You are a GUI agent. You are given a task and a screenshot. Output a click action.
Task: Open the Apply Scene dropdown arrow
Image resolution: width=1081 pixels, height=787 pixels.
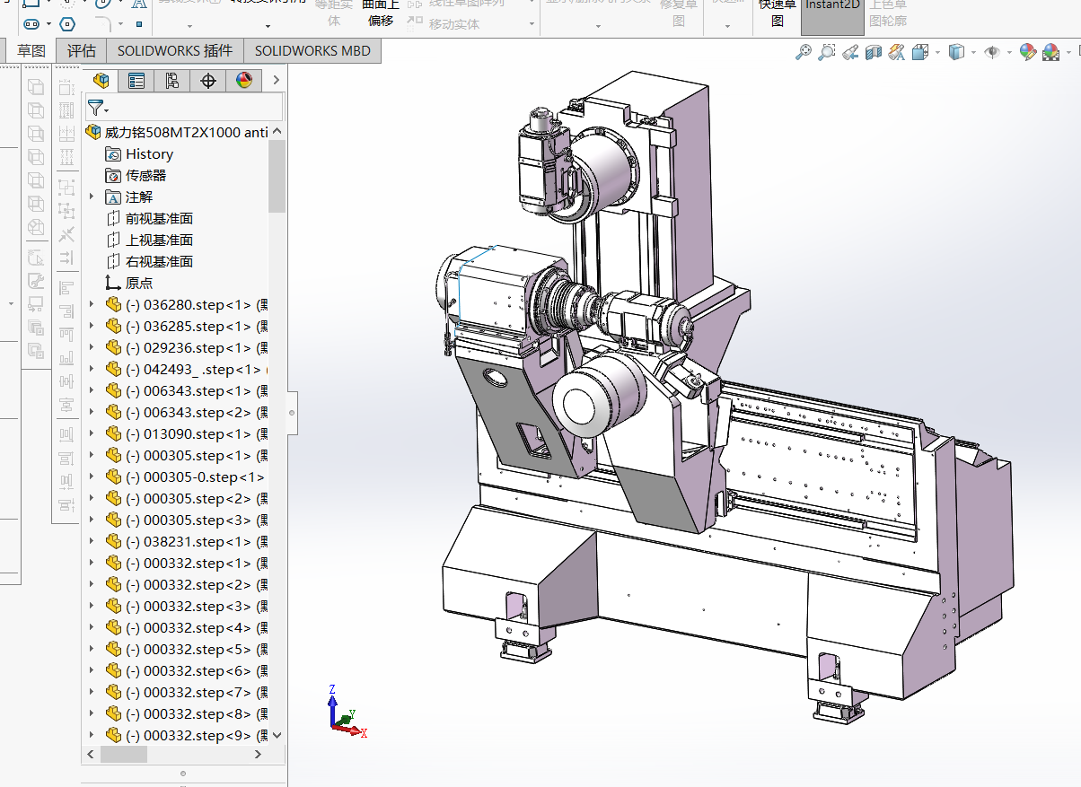pyautogui.click(x=1068, y=53)
